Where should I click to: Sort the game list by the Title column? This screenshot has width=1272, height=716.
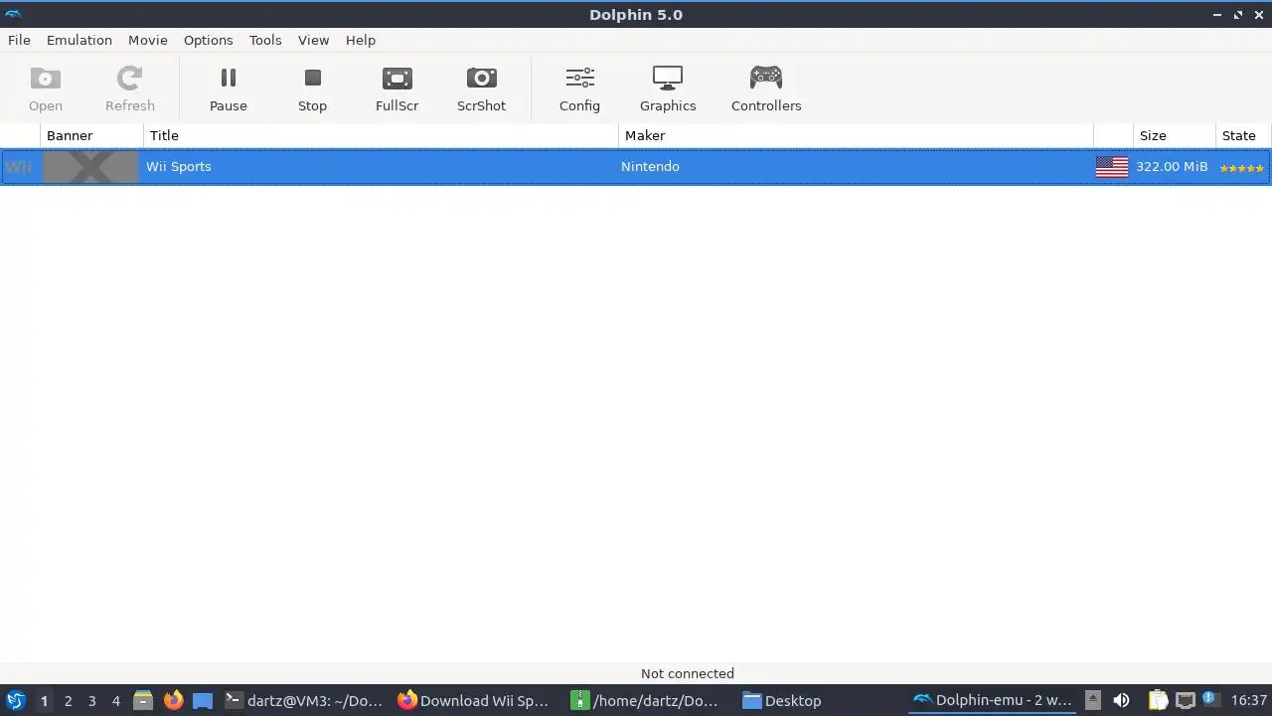381,135
